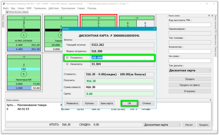Click the Сдача value 0.00

coord(120,94)
